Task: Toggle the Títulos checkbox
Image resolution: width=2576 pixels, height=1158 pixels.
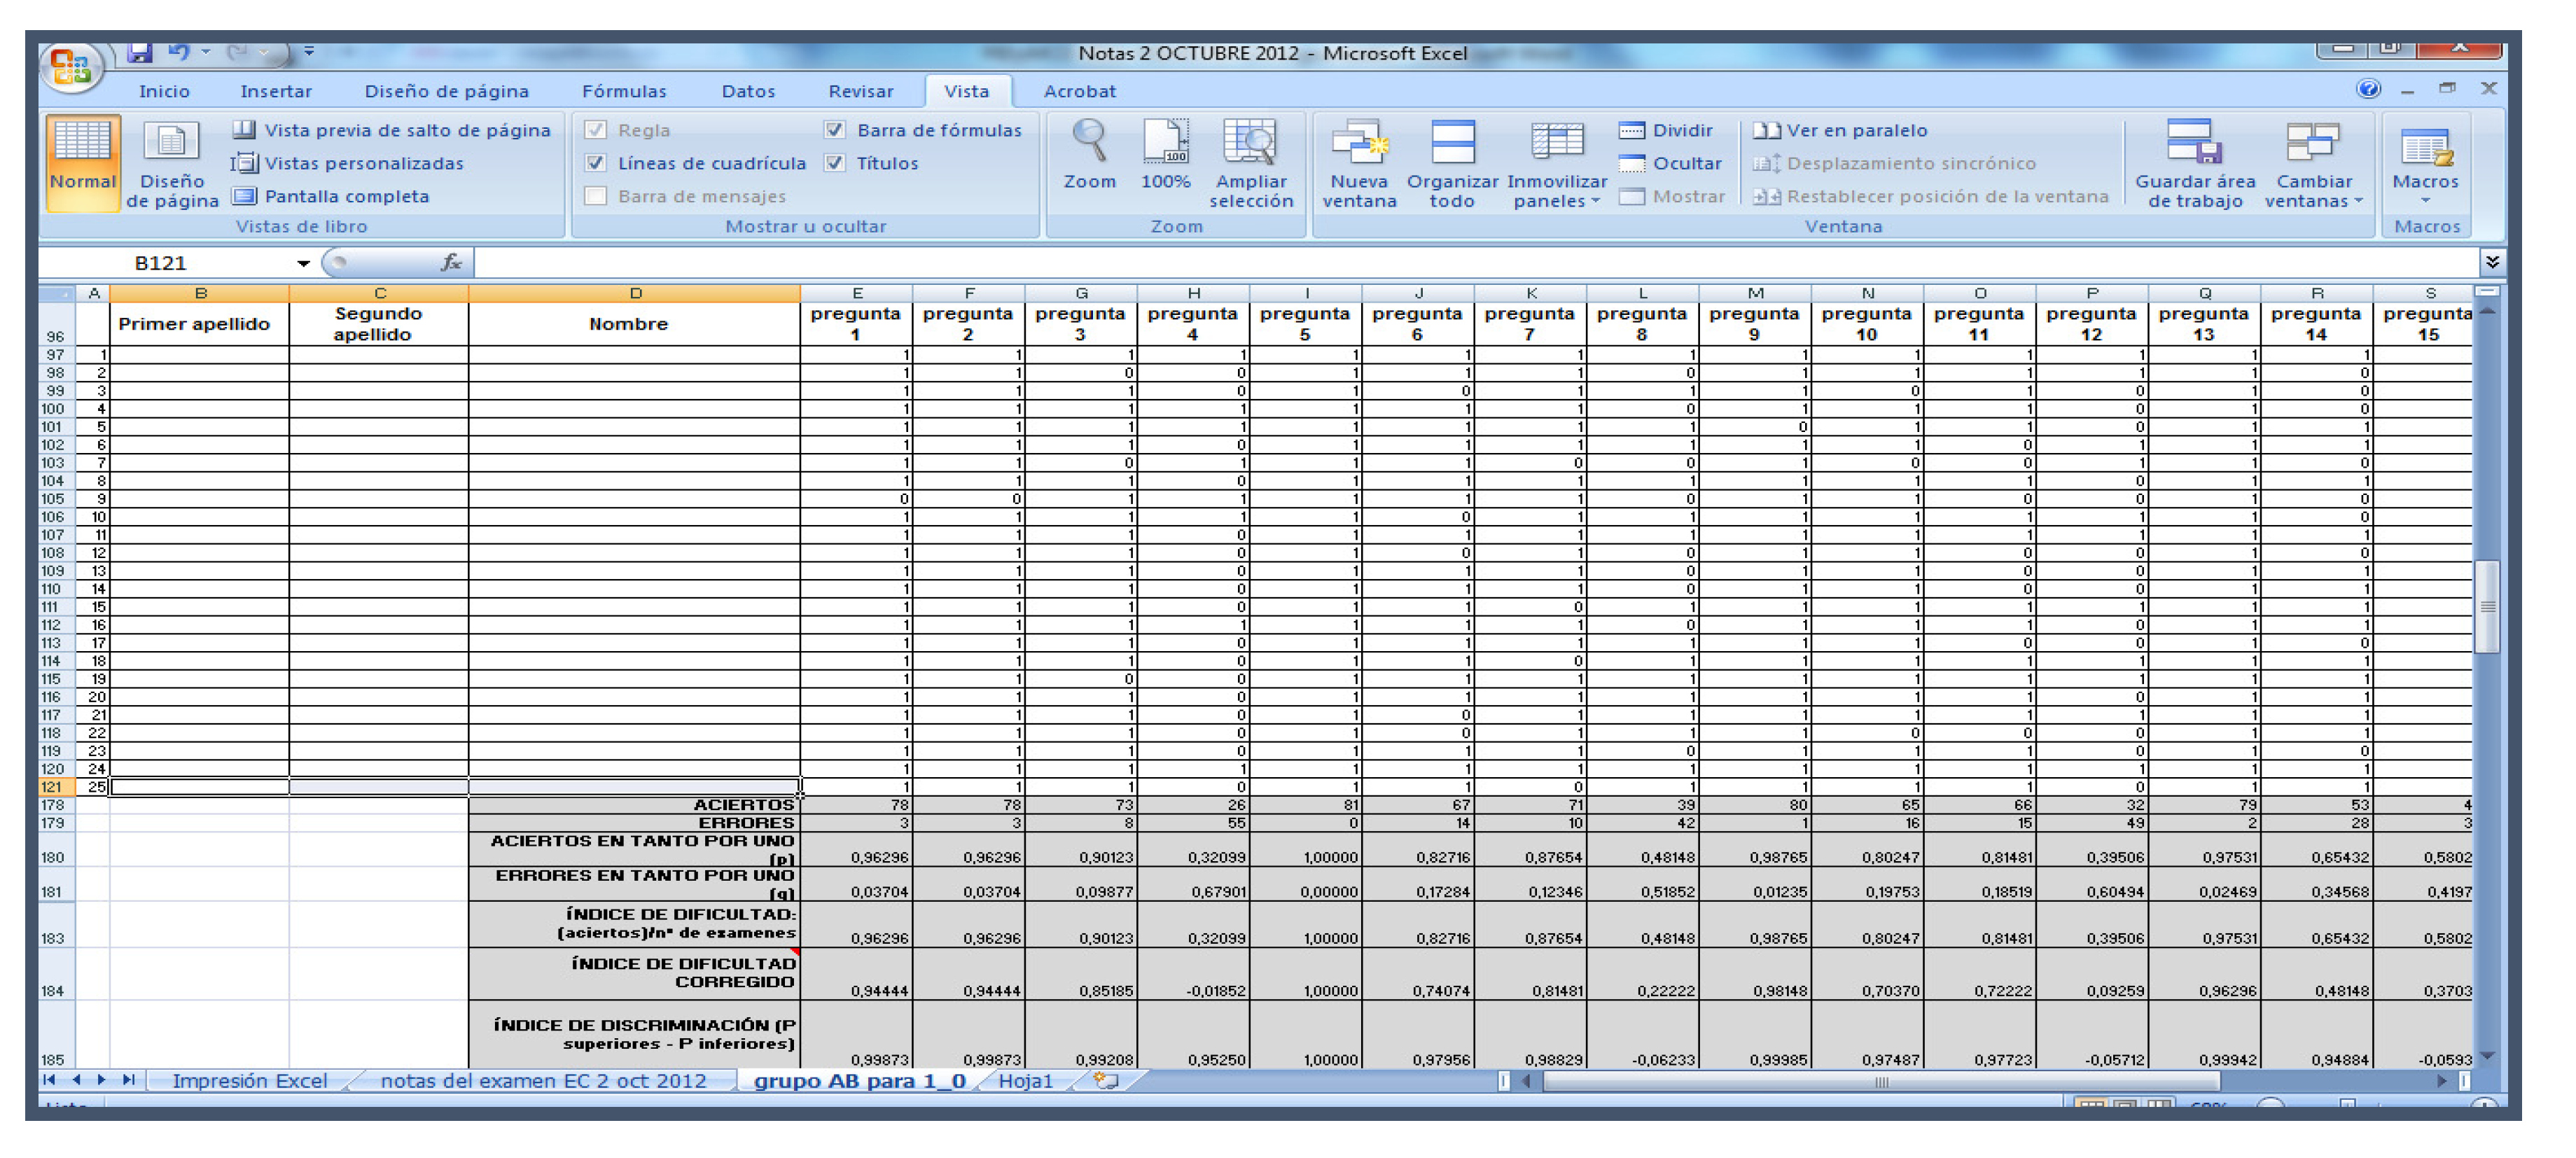Action: 835,163
